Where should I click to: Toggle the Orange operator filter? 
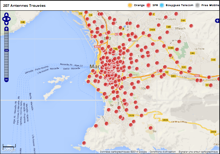pos(130,5)
